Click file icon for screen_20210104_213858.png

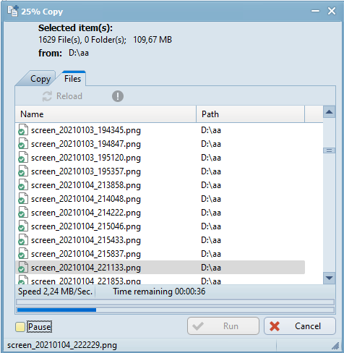tap(23, 185)
